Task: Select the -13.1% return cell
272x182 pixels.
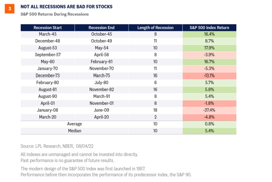Action: click(x=209, y=76)
